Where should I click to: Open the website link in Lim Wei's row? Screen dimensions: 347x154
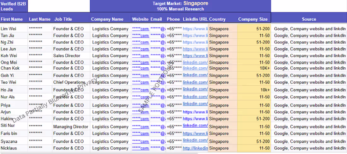pos(140,29)
